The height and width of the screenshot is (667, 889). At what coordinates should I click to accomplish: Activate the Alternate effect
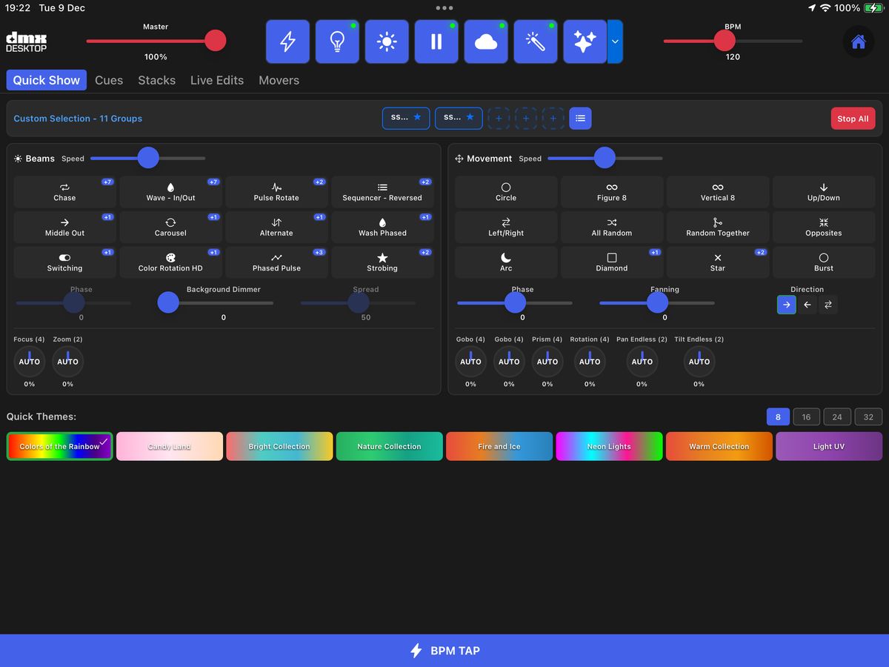pos(276,227)
